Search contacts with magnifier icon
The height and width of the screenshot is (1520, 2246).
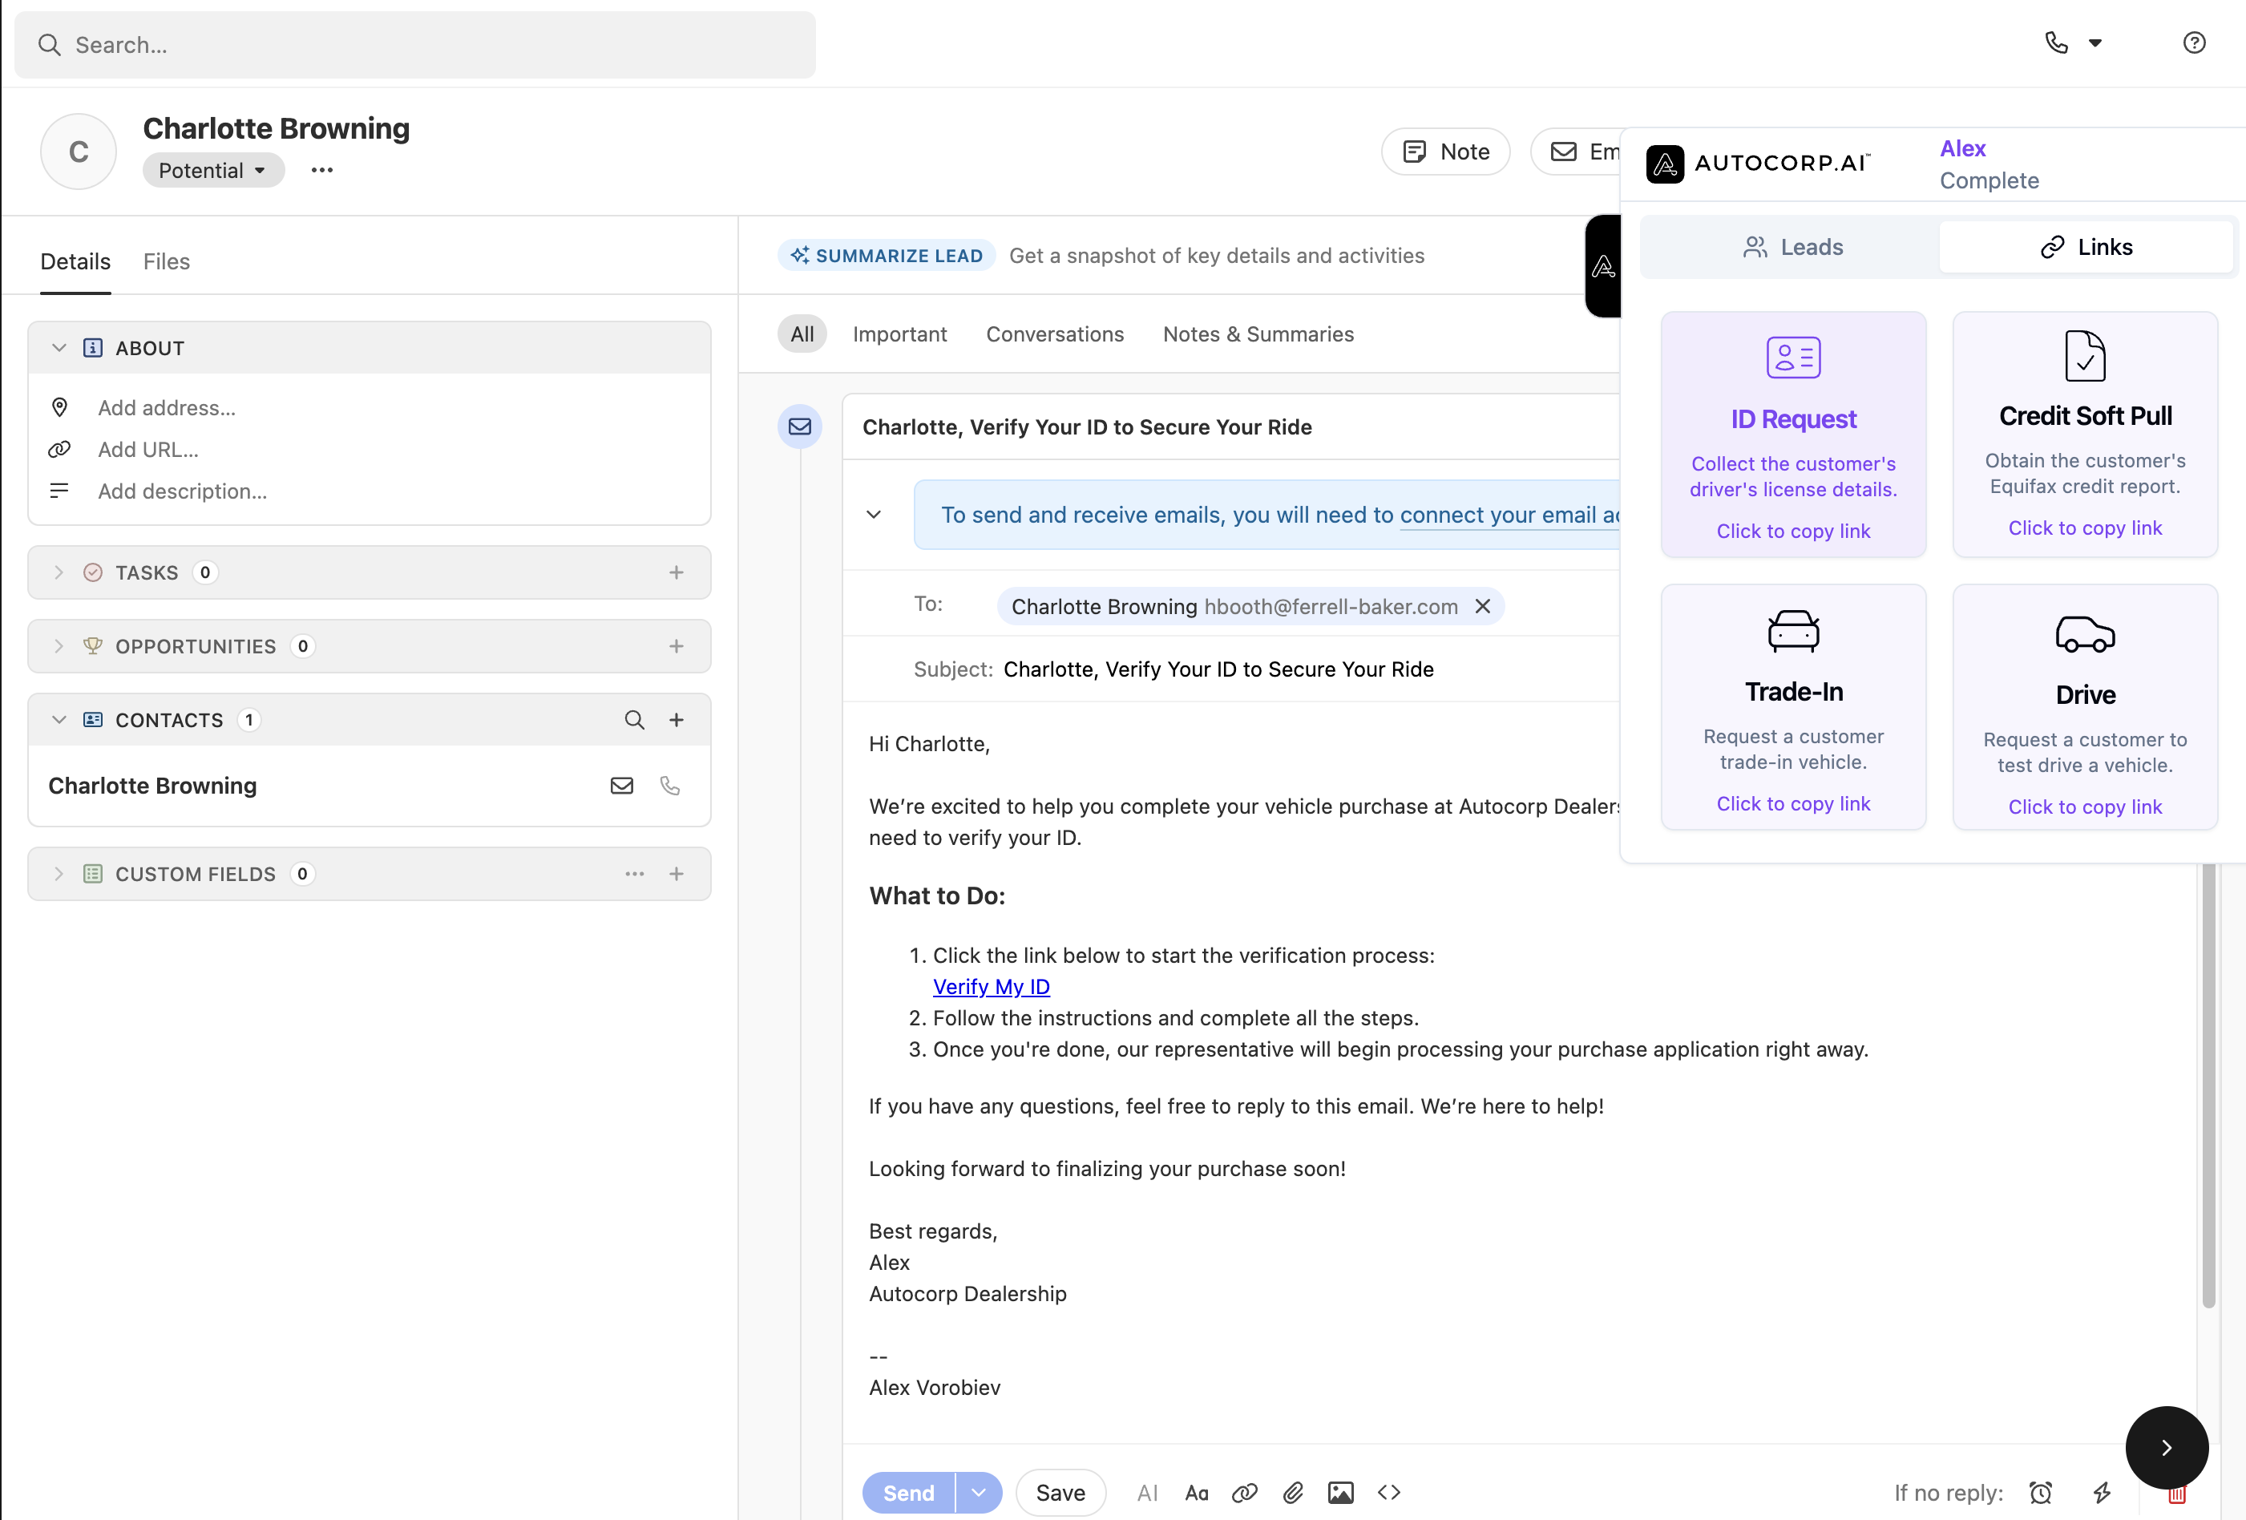coord(634,720)
